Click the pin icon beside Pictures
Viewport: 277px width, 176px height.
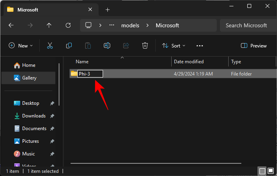coord(52,142)
